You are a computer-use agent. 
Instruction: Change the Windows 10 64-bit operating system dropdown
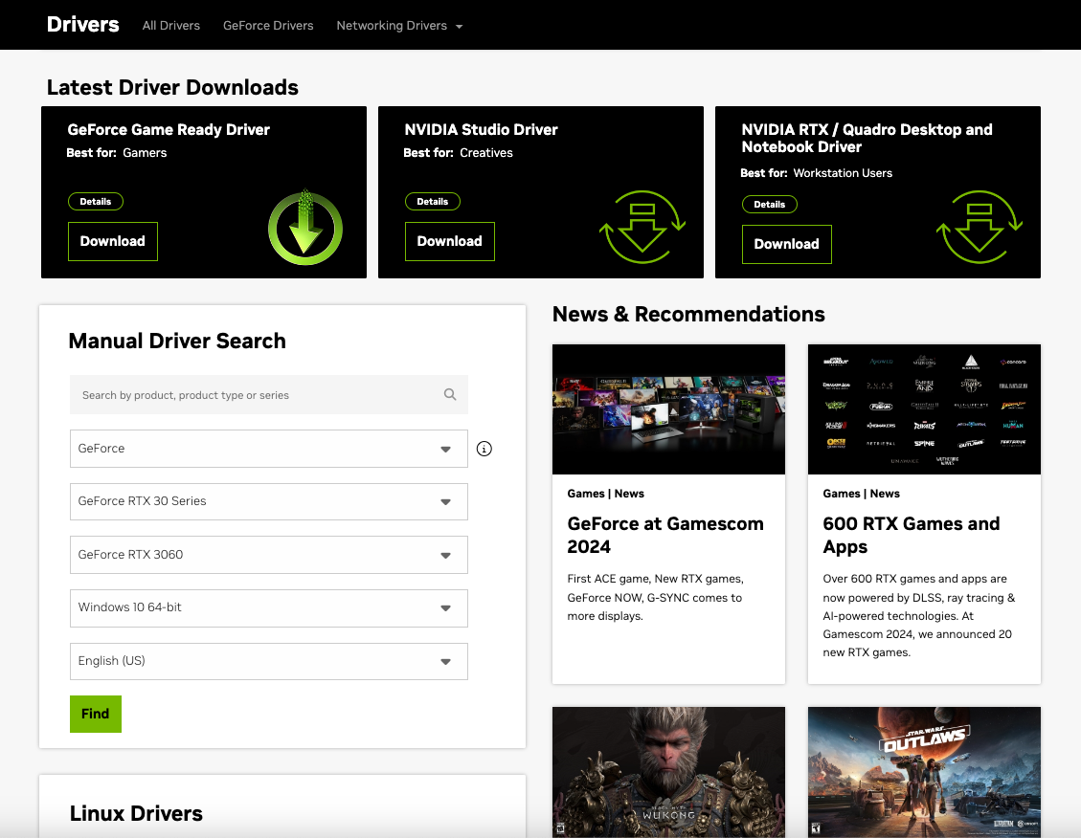(x=268, y=607)
